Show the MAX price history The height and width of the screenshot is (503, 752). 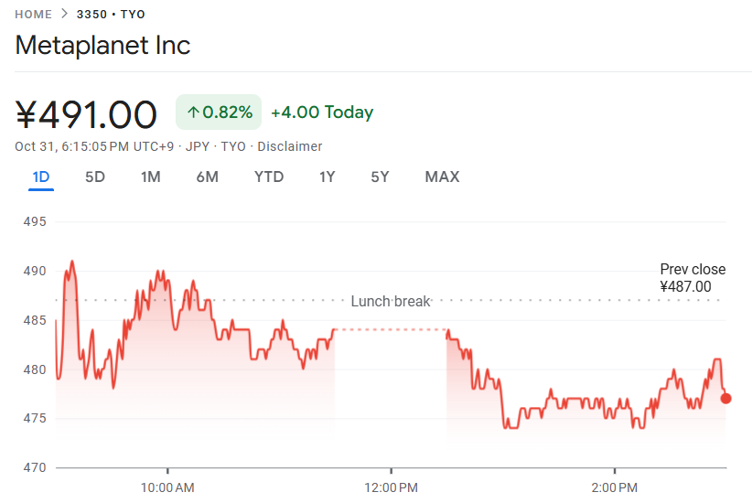tap(442, 177)
